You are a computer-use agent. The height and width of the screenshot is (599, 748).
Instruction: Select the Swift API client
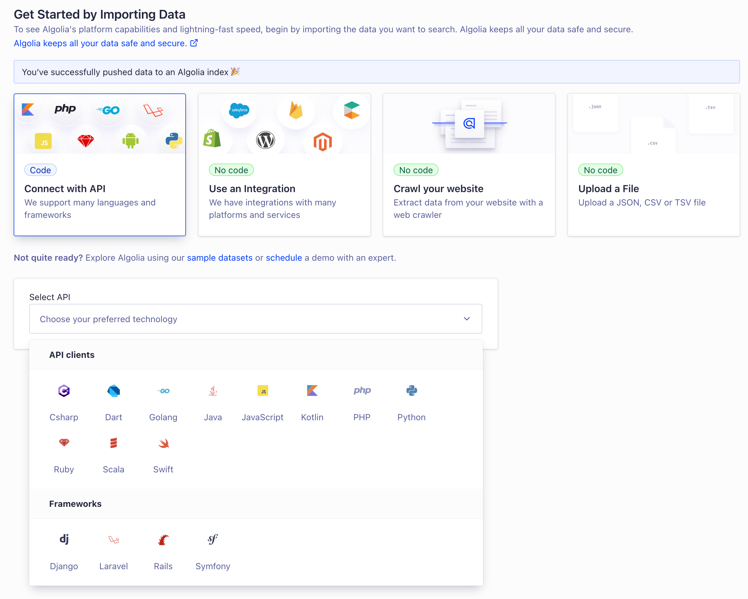pos(163,444)
